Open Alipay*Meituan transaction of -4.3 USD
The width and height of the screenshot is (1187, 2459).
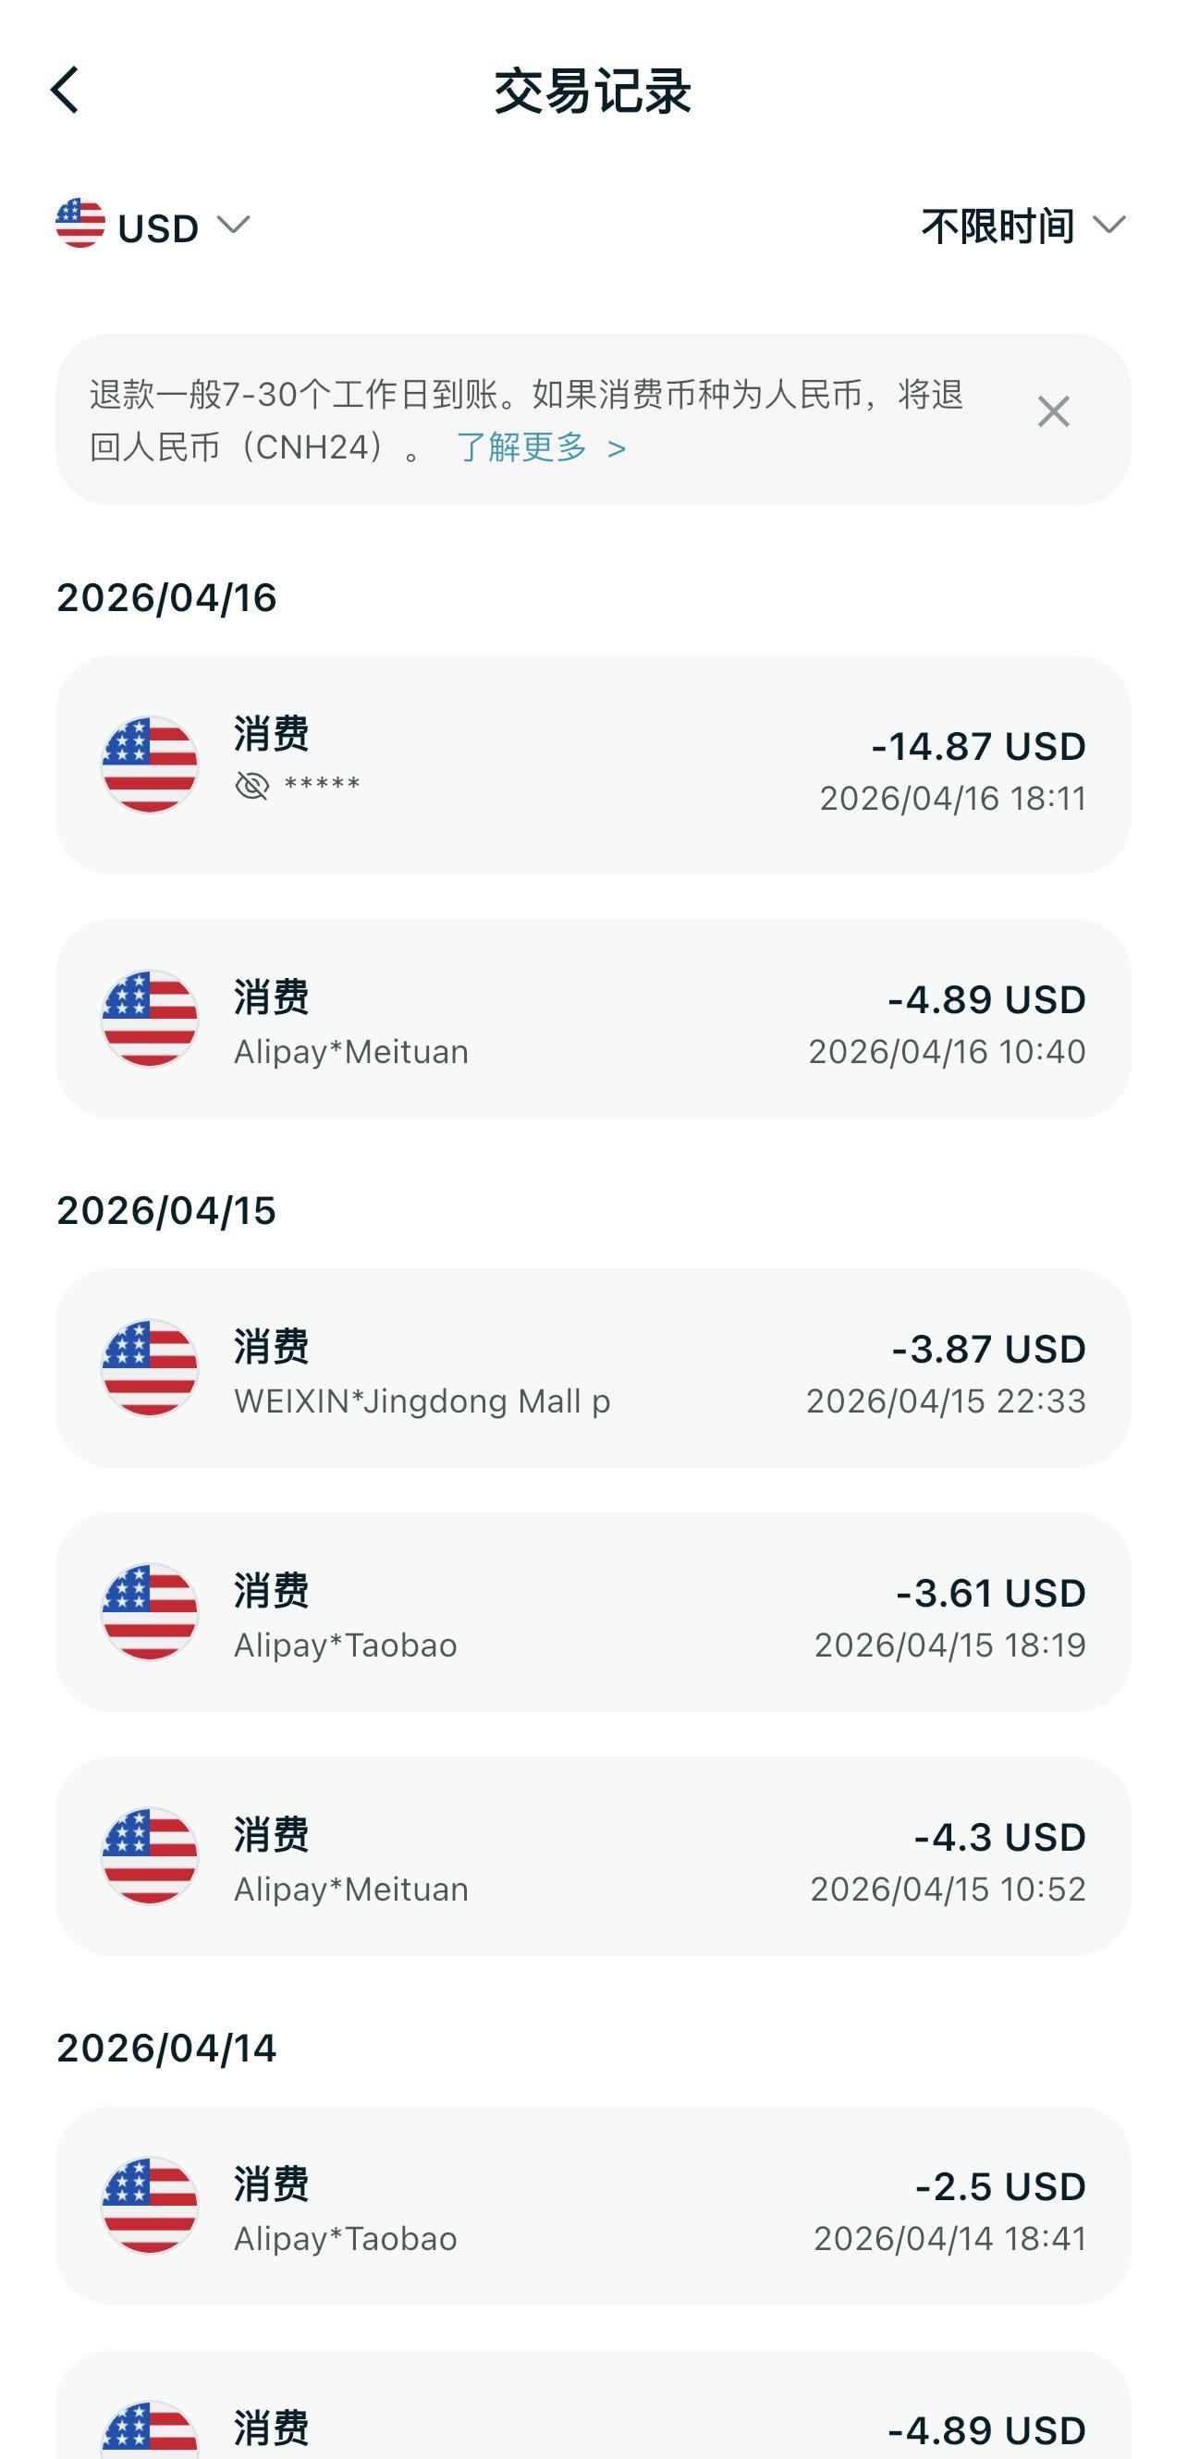[592, 1856]
